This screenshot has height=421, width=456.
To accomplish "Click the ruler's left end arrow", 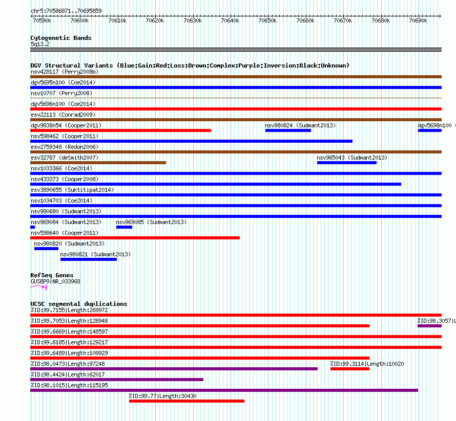I will [32, 16].
